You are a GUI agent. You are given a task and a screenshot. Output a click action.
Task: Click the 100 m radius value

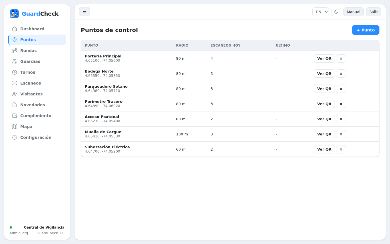click(182, 134)
